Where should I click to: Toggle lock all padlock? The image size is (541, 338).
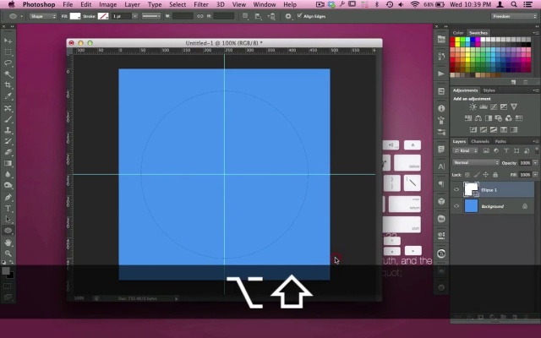pos(495,175)
